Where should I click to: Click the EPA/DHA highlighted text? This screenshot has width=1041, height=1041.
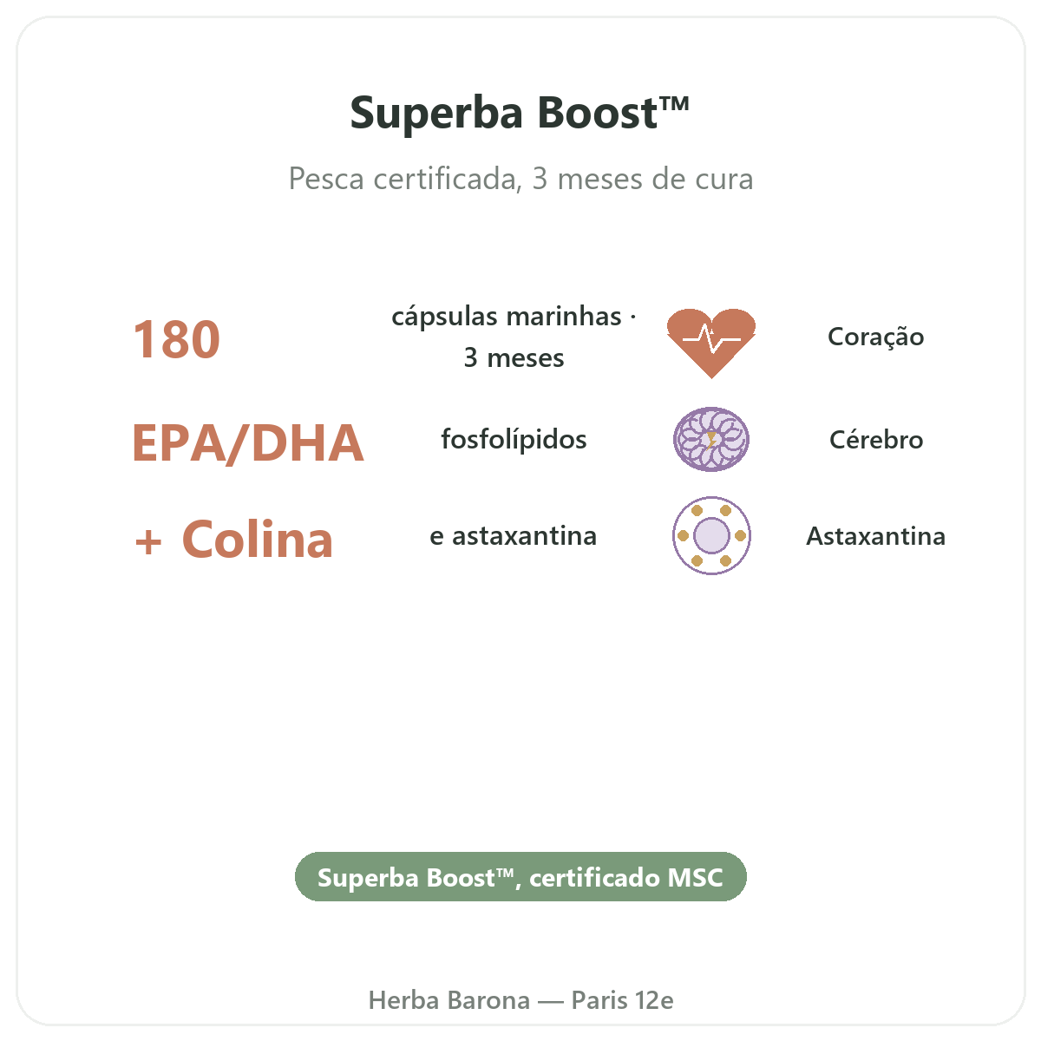coord(248,442)
